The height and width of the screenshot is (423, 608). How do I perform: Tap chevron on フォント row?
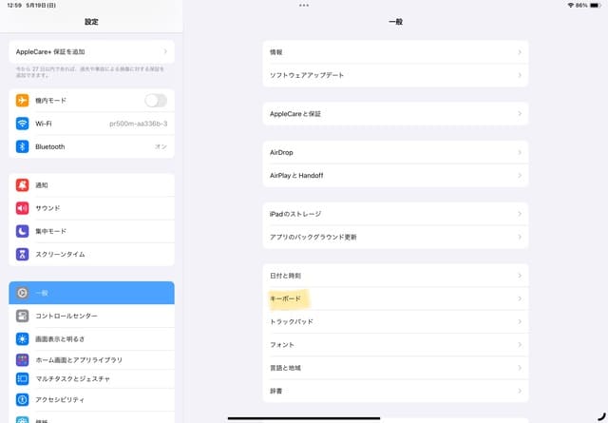click(x=520, y=345)
